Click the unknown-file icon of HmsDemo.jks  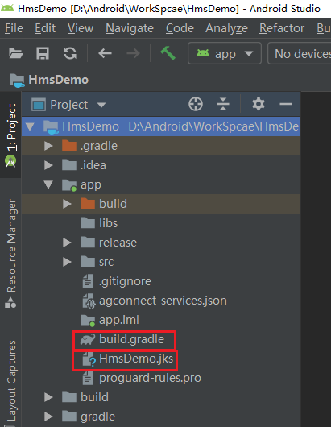coord(89,359)
